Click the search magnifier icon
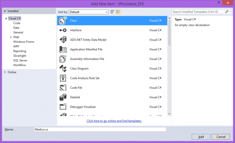The height and width of the screenshot is (143, 235). click(227, 12)
